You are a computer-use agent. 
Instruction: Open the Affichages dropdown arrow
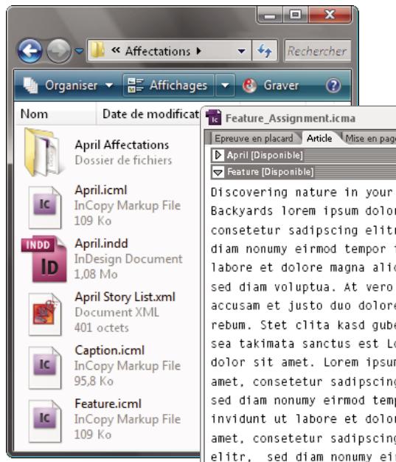coord(225,86)
